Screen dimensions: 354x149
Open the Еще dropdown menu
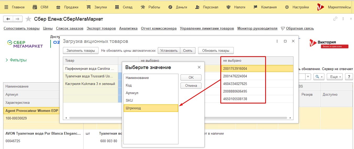click(335, 77)
